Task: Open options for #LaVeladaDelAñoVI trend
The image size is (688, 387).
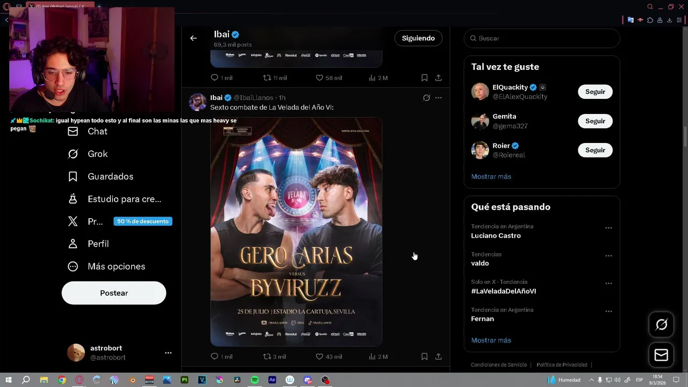Action: click(608, 283)
